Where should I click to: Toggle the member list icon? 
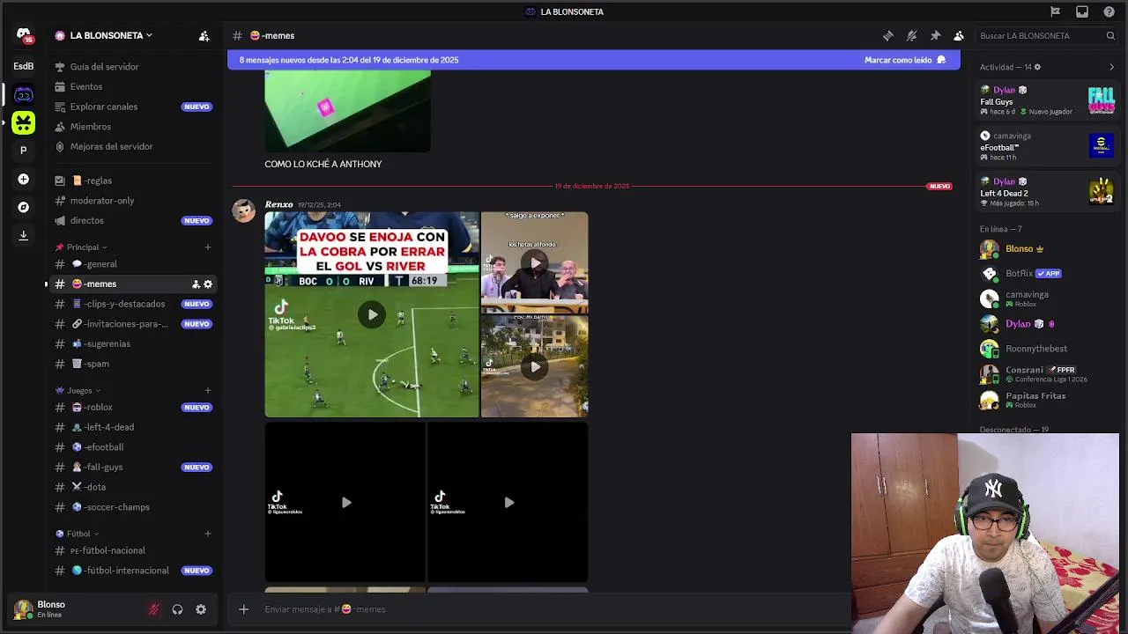[959, 36]
